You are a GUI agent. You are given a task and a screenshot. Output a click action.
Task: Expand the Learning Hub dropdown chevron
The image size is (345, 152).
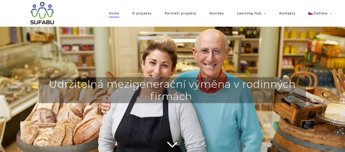coord(265,14)
